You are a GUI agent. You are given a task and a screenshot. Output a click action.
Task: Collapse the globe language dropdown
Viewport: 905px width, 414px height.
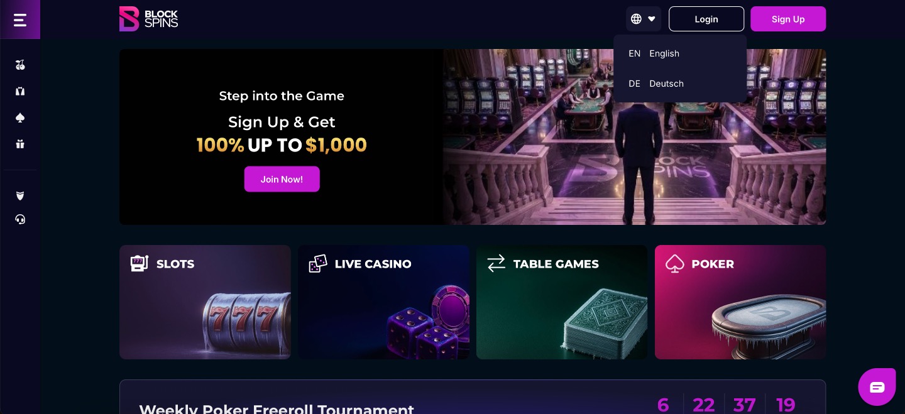pos(644,19)
